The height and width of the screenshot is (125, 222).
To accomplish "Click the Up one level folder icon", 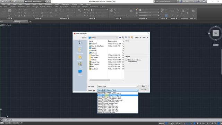I will [x=123, y=37].
